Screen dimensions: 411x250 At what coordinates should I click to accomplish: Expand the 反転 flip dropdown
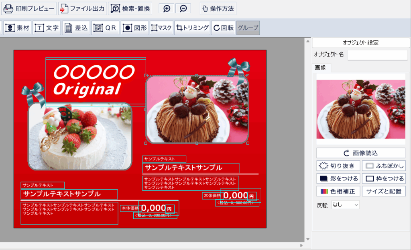tap(345, 205)
